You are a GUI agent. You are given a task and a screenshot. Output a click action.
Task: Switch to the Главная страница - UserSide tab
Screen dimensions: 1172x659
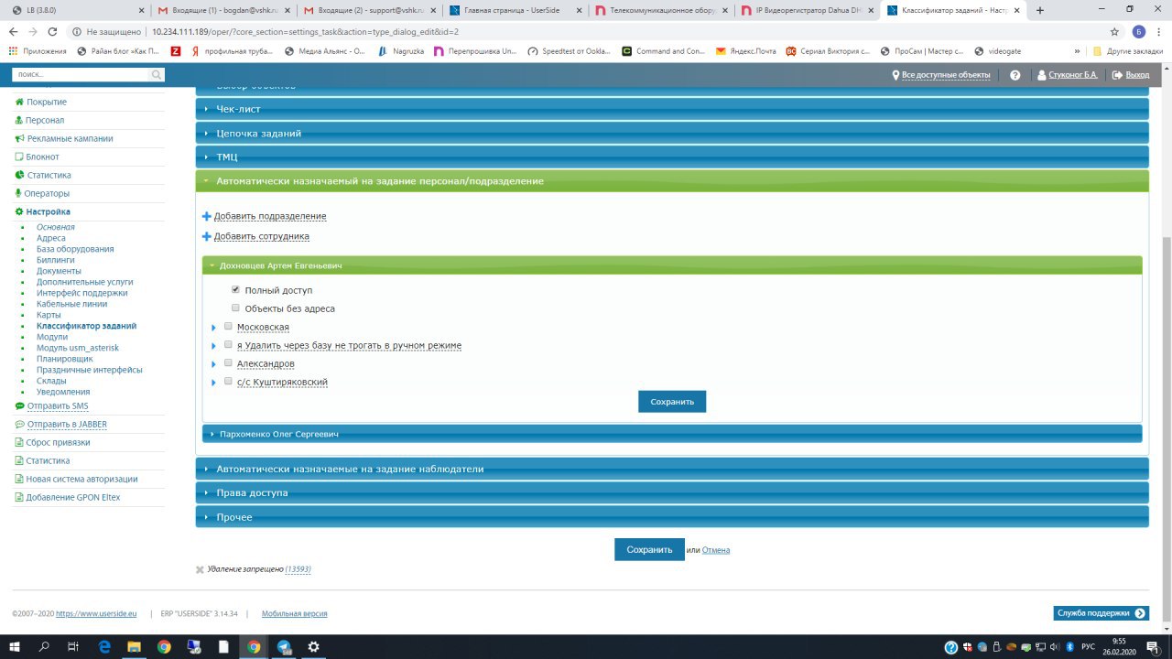515,10
